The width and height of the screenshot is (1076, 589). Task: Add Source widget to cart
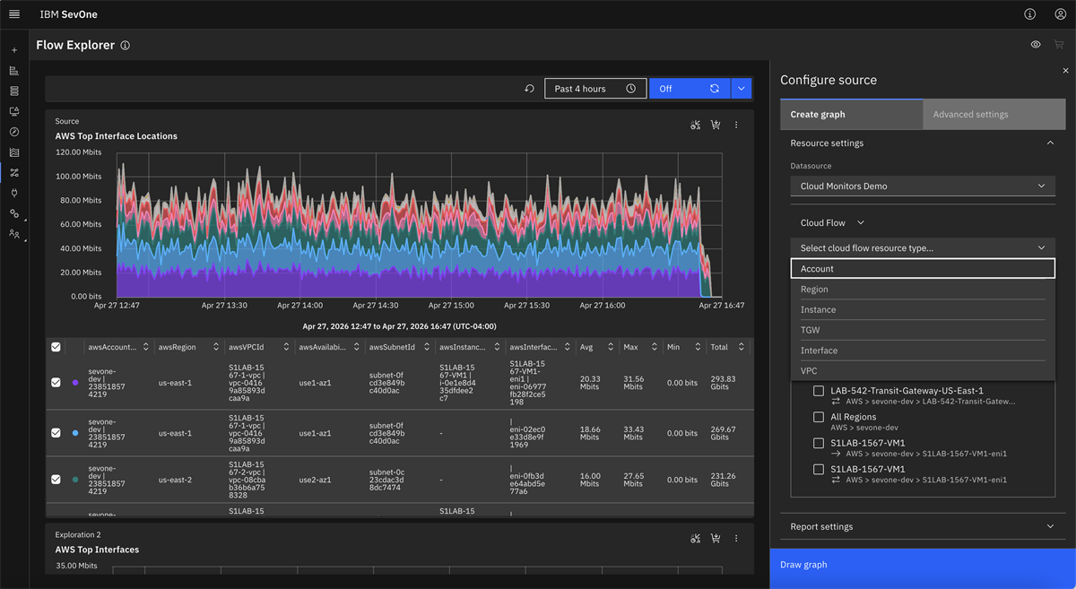pos(716,126)
